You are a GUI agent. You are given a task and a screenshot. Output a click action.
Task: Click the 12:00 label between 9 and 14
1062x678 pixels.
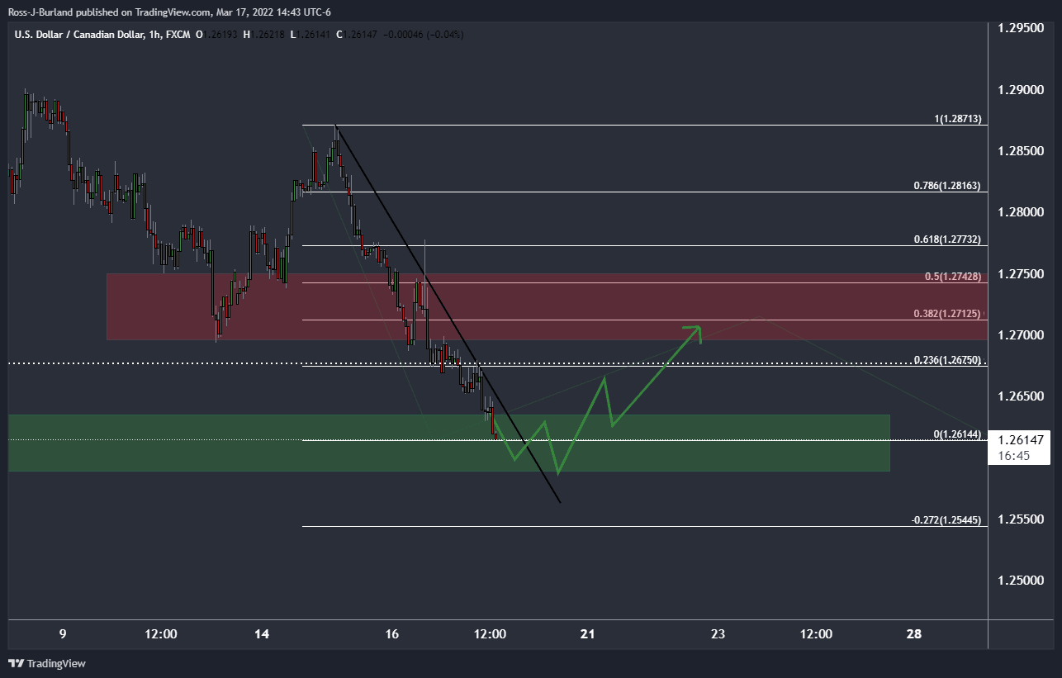pyautogui.click(x=161, y=634)
